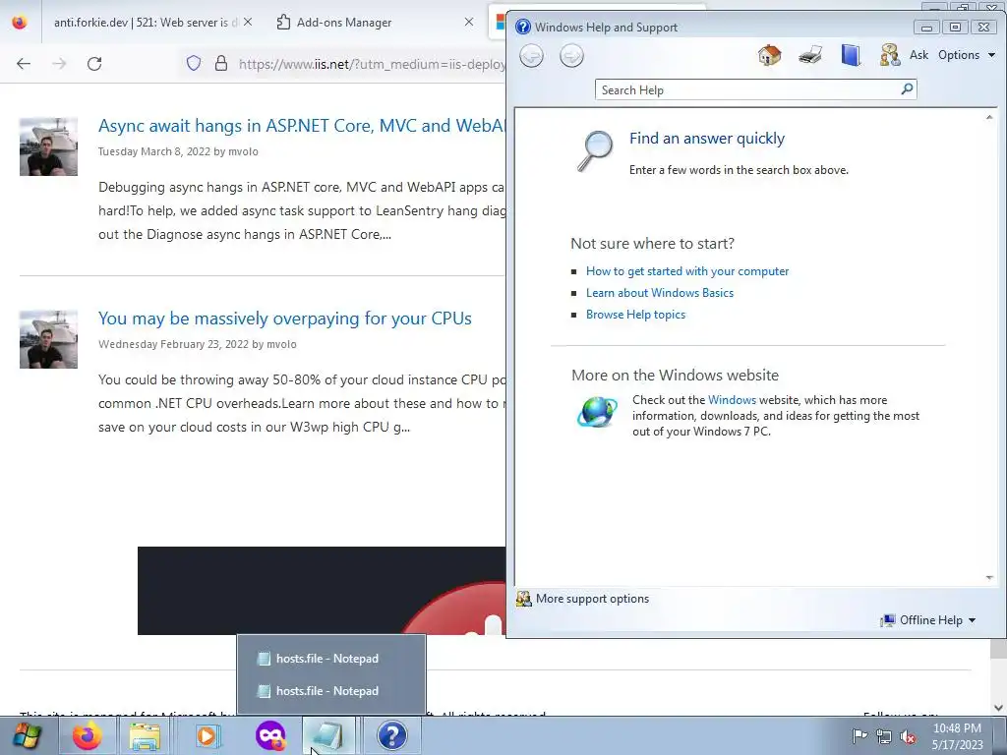The image size is (1007, 755).
Task: Click the taskbar clock 10:48 PM
Action: tap(957, 735)
